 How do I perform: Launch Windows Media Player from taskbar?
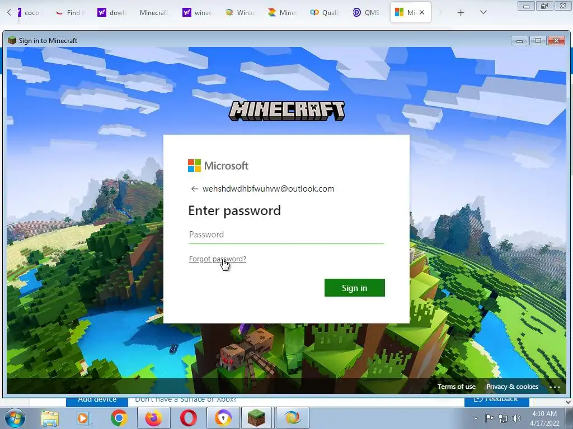click(x=83, y=418)
